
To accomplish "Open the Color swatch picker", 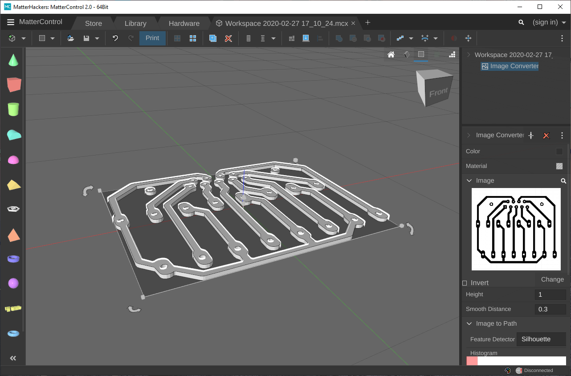I will 559,151.
